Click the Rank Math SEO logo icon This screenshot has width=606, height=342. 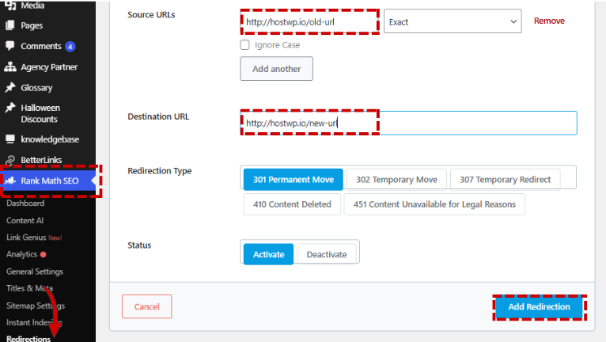10,180
